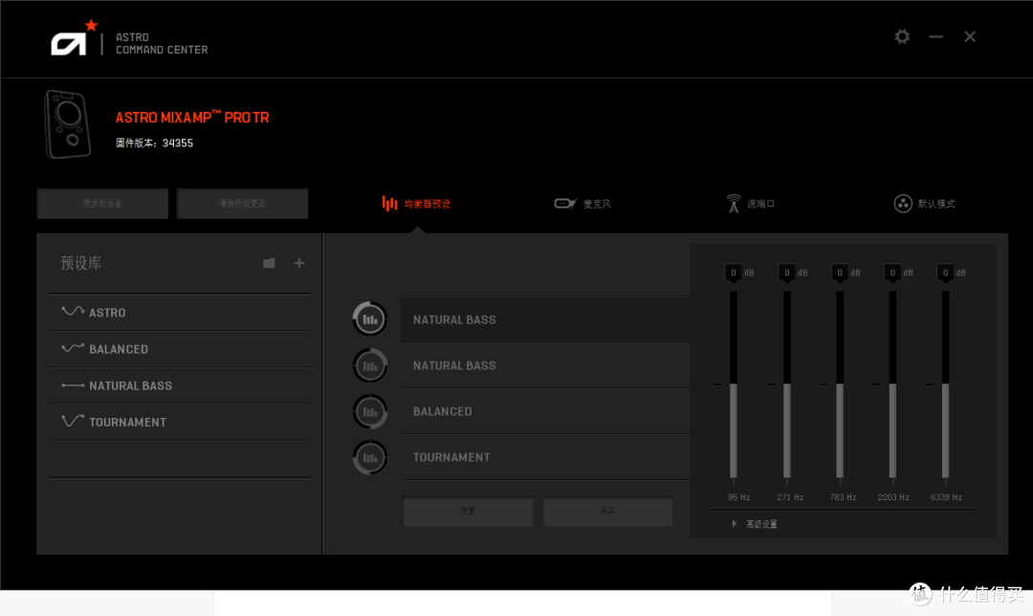The height and width of the screenshot is (616, 1033).
Task: Click the folder icon in 预设库 header
Action: [x=269, y=264]
